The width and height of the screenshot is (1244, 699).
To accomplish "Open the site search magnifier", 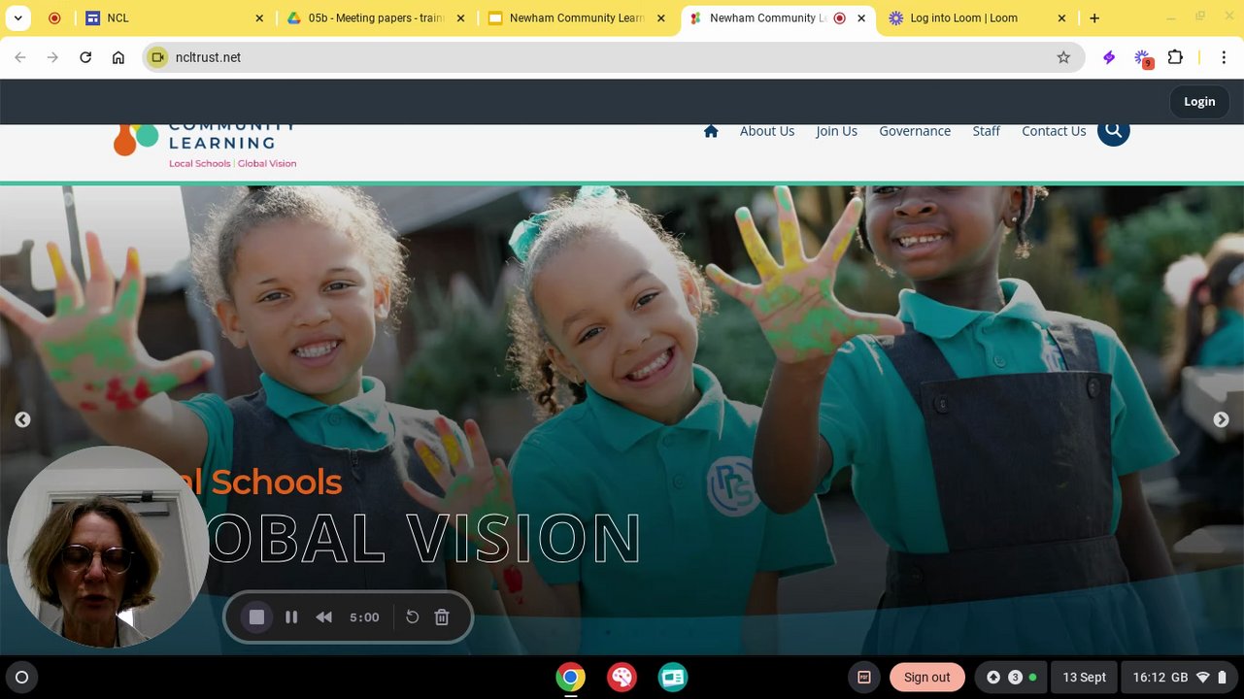I will [1114, 132].
